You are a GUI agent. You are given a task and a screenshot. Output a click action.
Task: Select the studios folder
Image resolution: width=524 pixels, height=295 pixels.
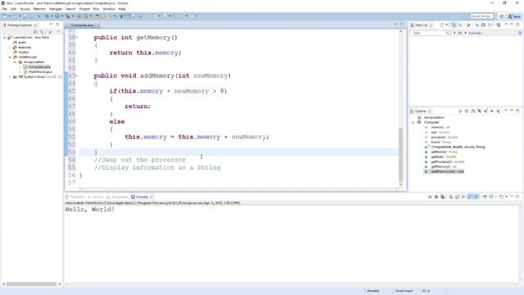[24, 52]
